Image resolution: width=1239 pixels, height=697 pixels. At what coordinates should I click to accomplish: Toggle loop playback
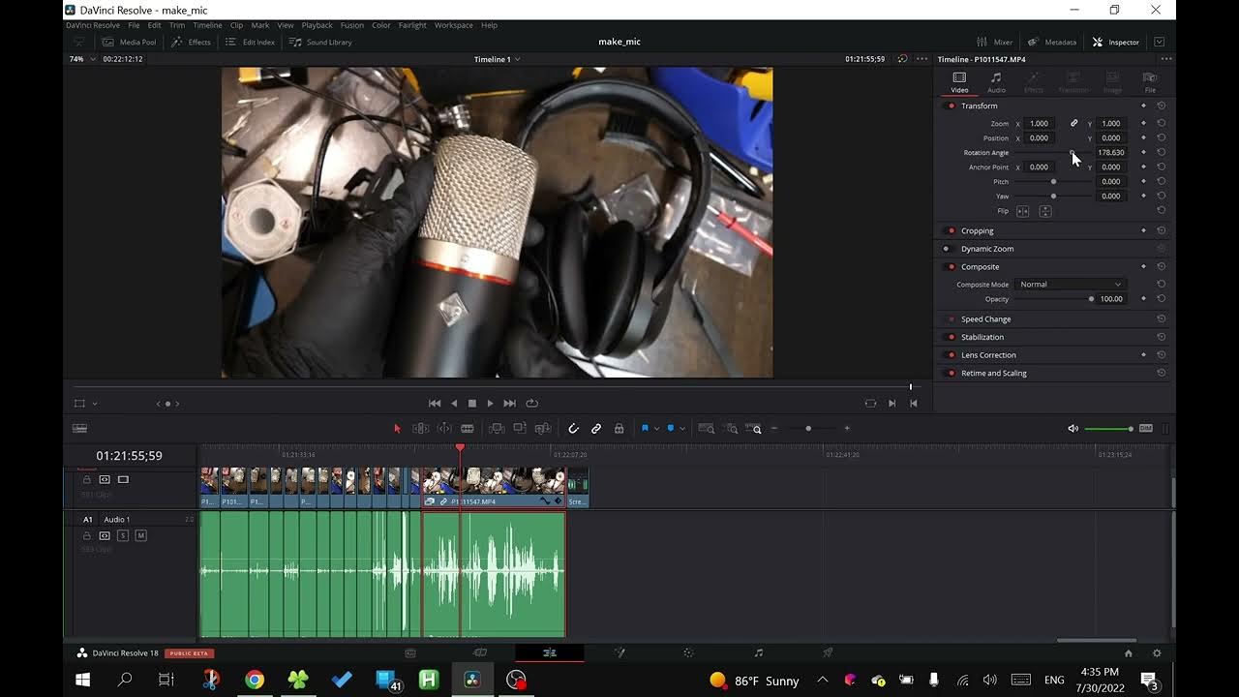[x=531, y=403]
